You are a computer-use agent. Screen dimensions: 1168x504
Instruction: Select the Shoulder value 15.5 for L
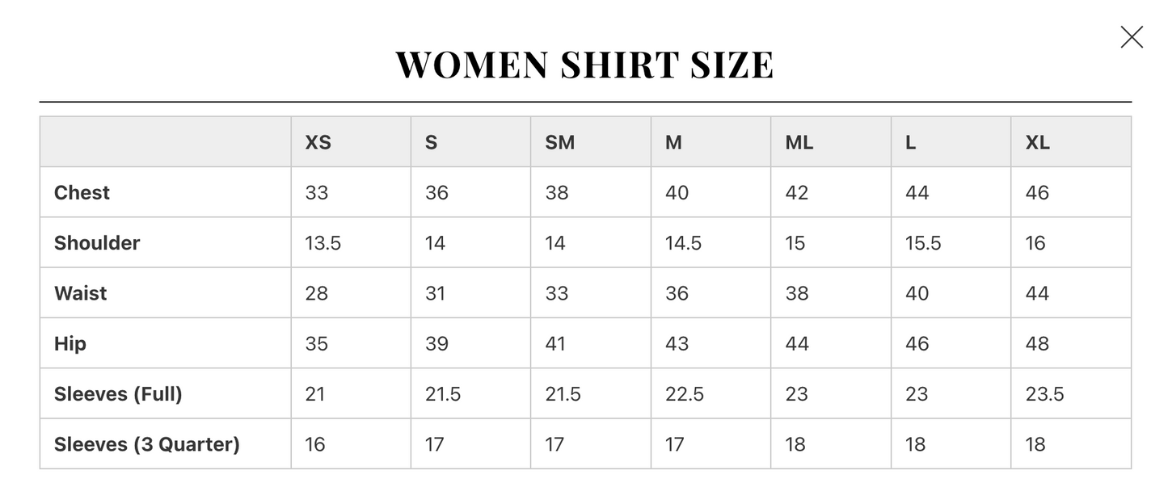[x=923, y=242]
